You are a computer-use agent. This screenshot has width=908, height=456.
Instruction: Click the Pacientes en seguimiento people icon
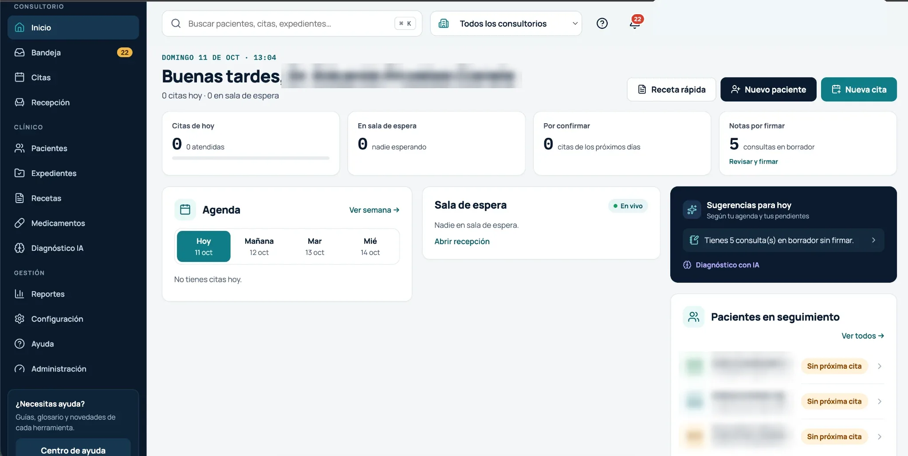tap(693, 317)
